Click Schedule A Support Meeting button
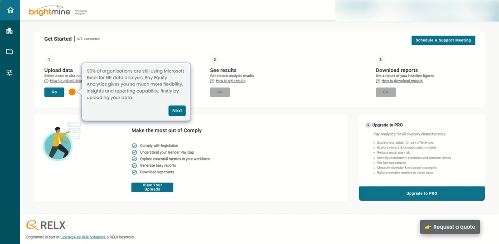The width and height of the screenshot is (499, 244). [443, 40]
